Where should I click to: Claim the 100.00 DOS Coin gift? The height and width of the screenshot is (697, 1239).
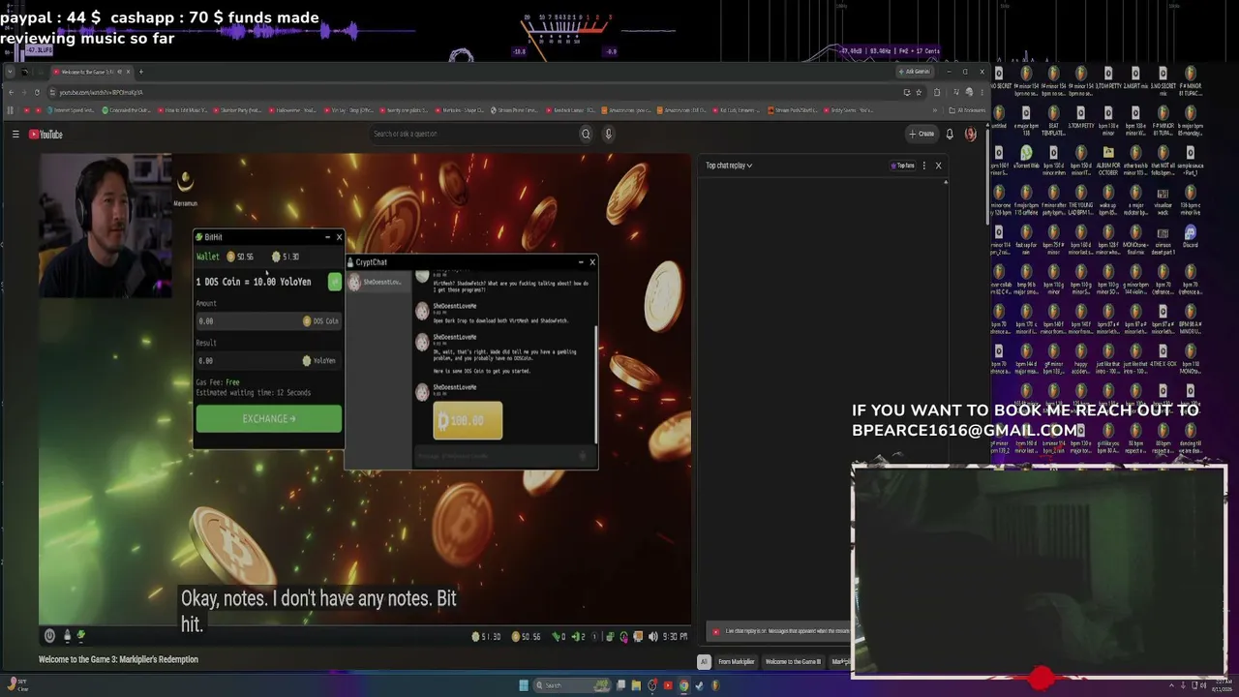468,421
